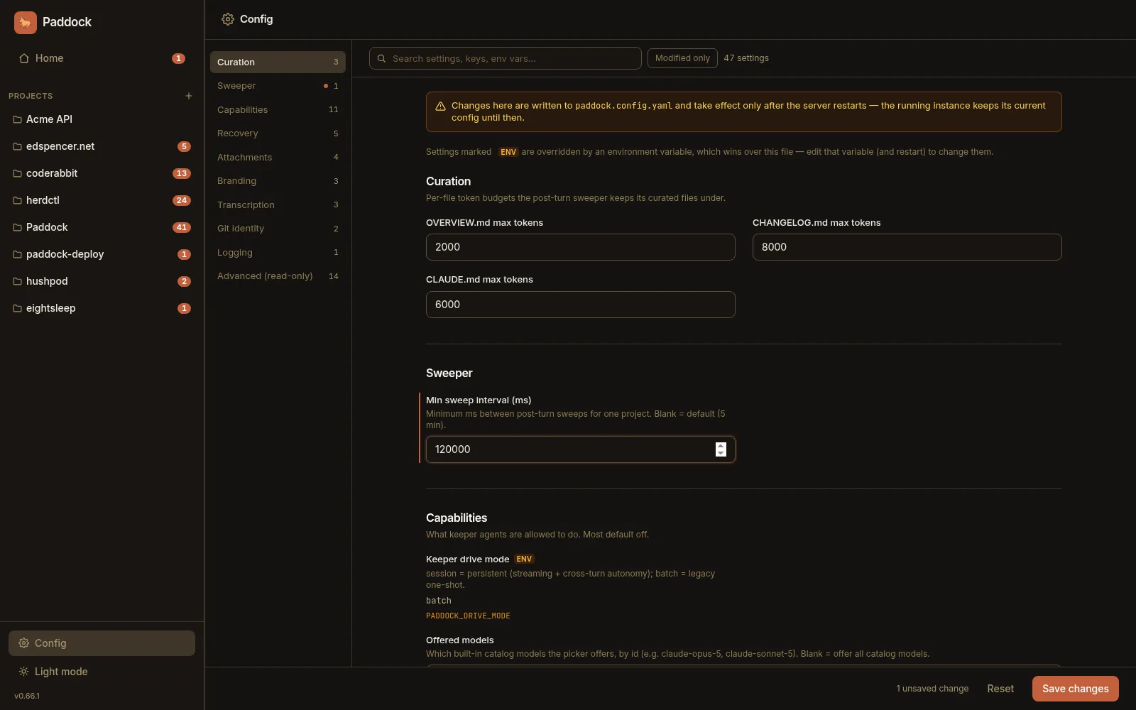Open the Transcription settings section
The width and height of the screenshot is (1136, 710).
click(x=278, y=204)
